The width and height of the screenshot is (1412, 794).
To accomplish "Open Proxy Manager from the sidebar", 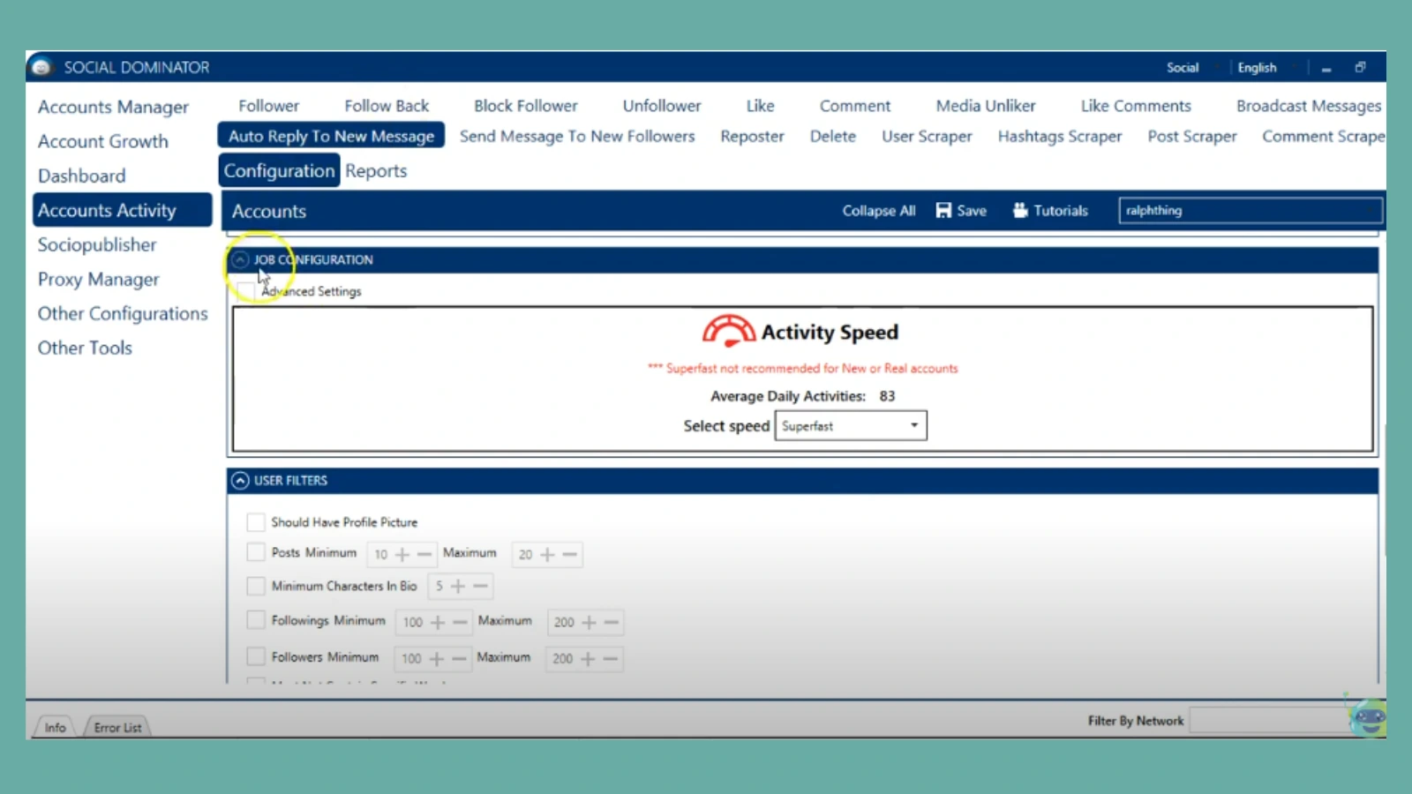I will (x=98, y=279).
